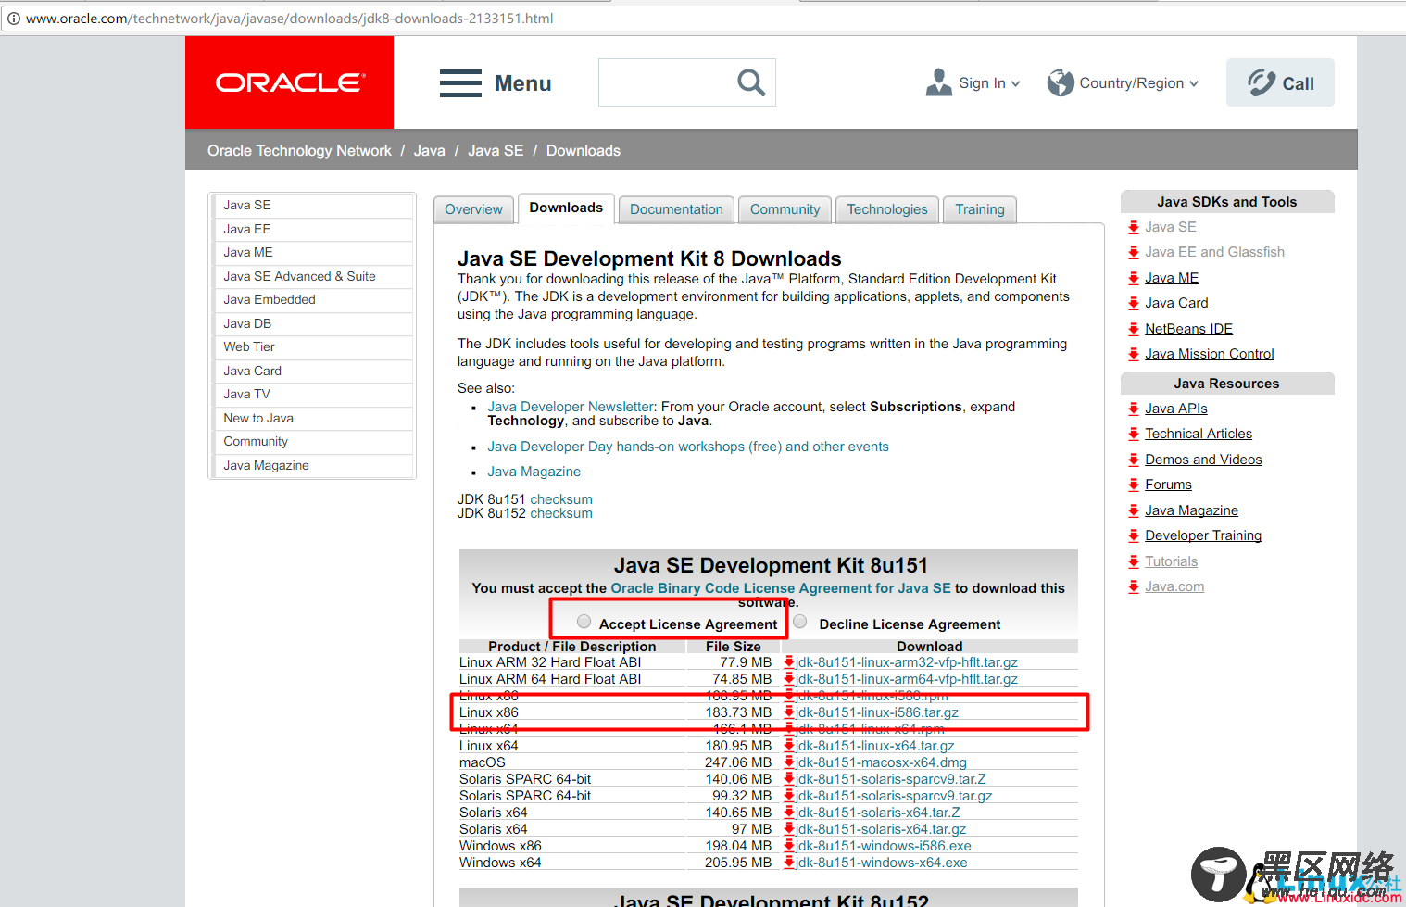This screenshot has height=907, width=1406.
Task: Open the Overview tab
Action: coord(473,209)
